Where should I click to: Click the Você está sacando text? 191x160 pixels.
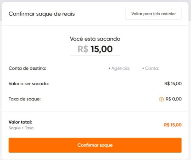(95, 39)
